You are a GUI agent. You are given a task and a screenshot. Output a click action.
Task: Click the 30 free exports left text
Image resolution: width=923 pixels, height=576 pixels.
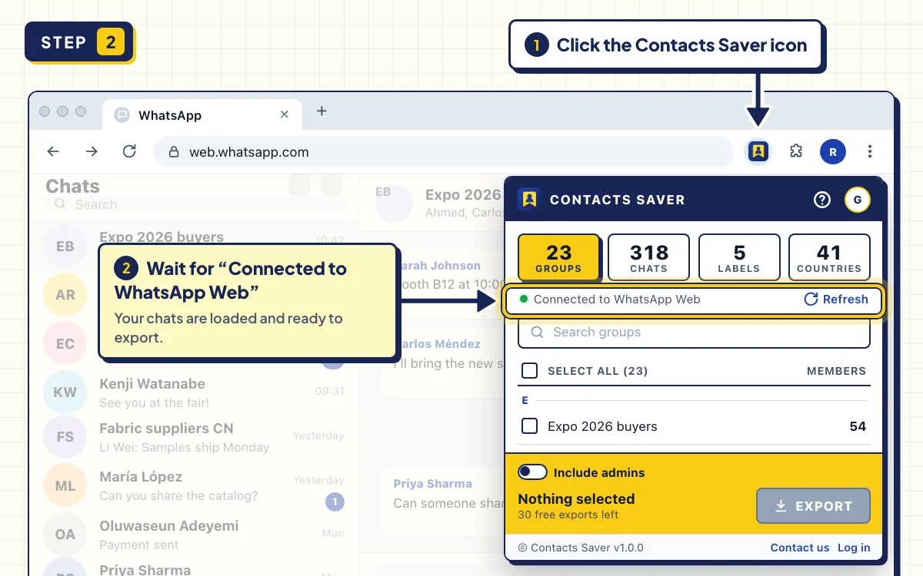(x=568, y=515)
